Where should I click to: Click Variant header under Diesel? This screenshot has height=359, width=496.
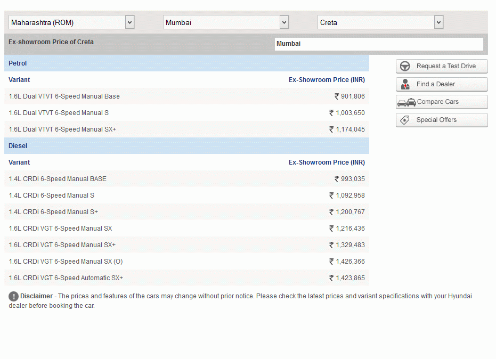(19, 162)
